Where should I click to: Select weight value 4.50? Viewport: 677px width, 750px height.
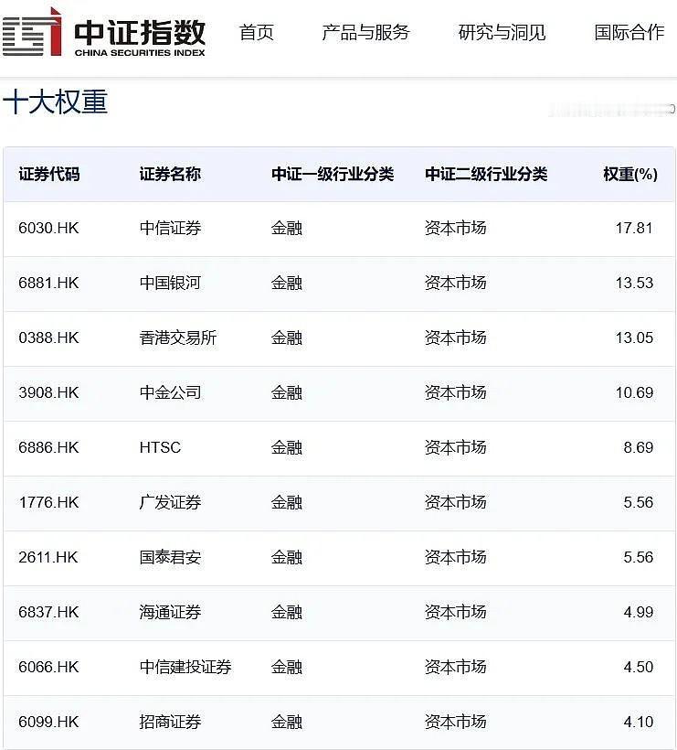pyautogui.click(x=639, y=667)
